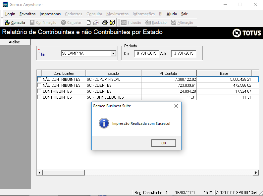Click the blue information icon in dialog
The height and width of the screenshot is (196, 263).
pos(104,123)
